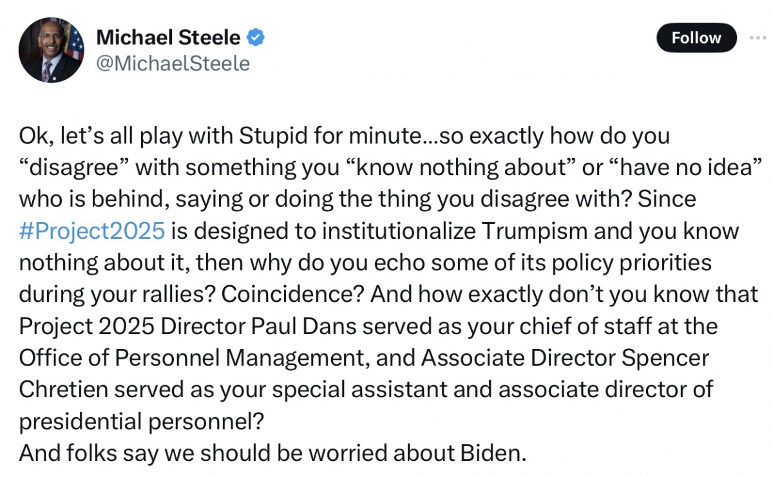Click the text "presidential personnel?"
The image size is (773, 477).
click(x=142, y=421)
